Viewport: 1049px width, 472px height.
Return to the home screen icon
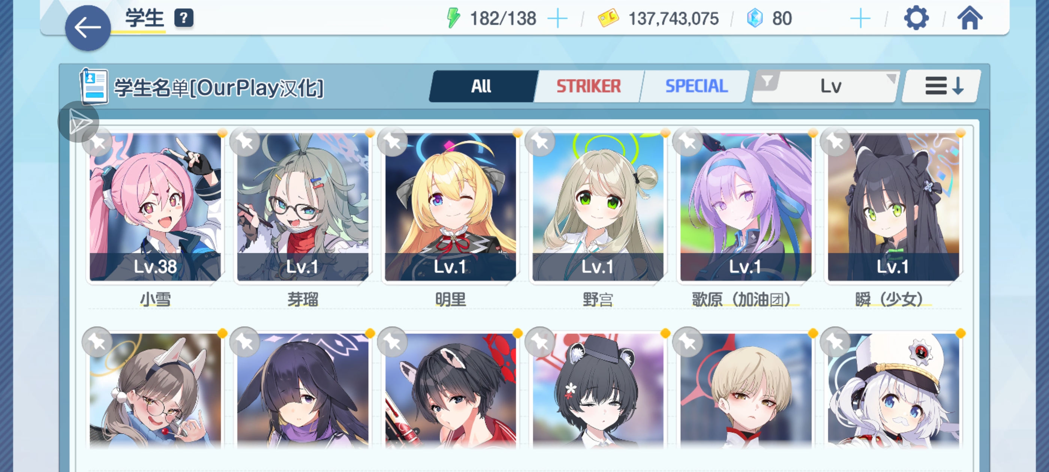pyautogui.click(x=970, y=18)
